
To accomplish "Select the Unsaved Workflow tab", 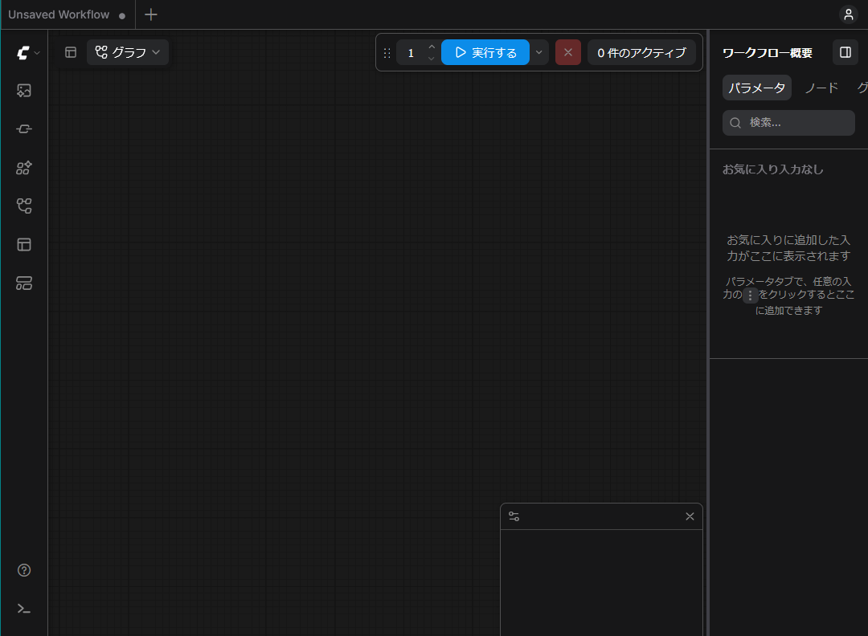I will (68, 15).
